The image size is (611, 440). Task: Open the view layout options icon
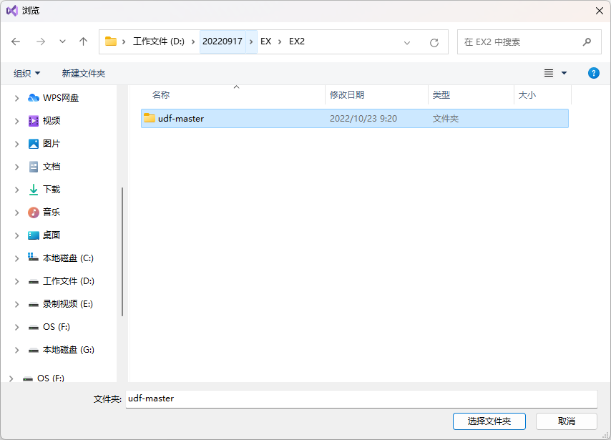[x=549, y=73]
